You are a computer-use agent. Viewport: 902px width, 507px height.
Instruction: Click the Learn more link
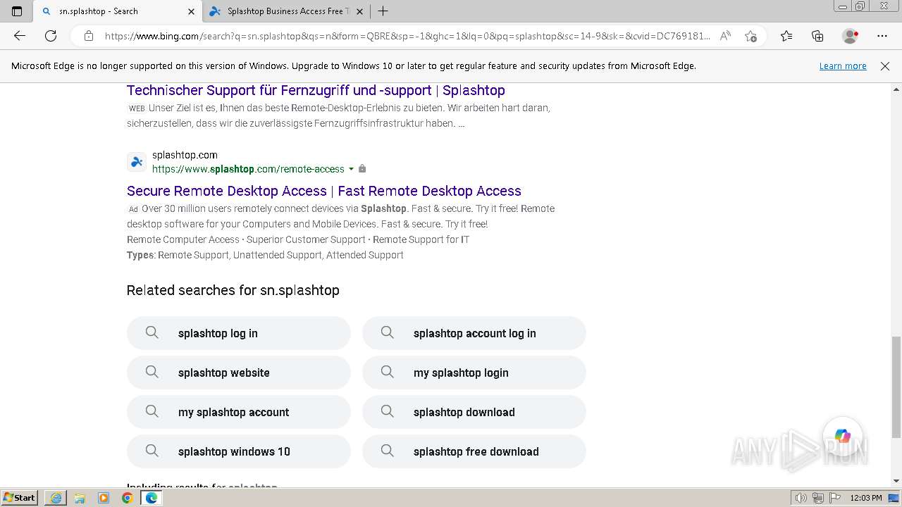pyautogui.click(x=843, y=65)
